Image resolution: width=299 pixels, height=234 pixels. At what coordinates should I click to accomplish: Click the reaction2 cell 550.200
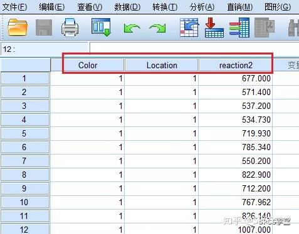point(236,161)
